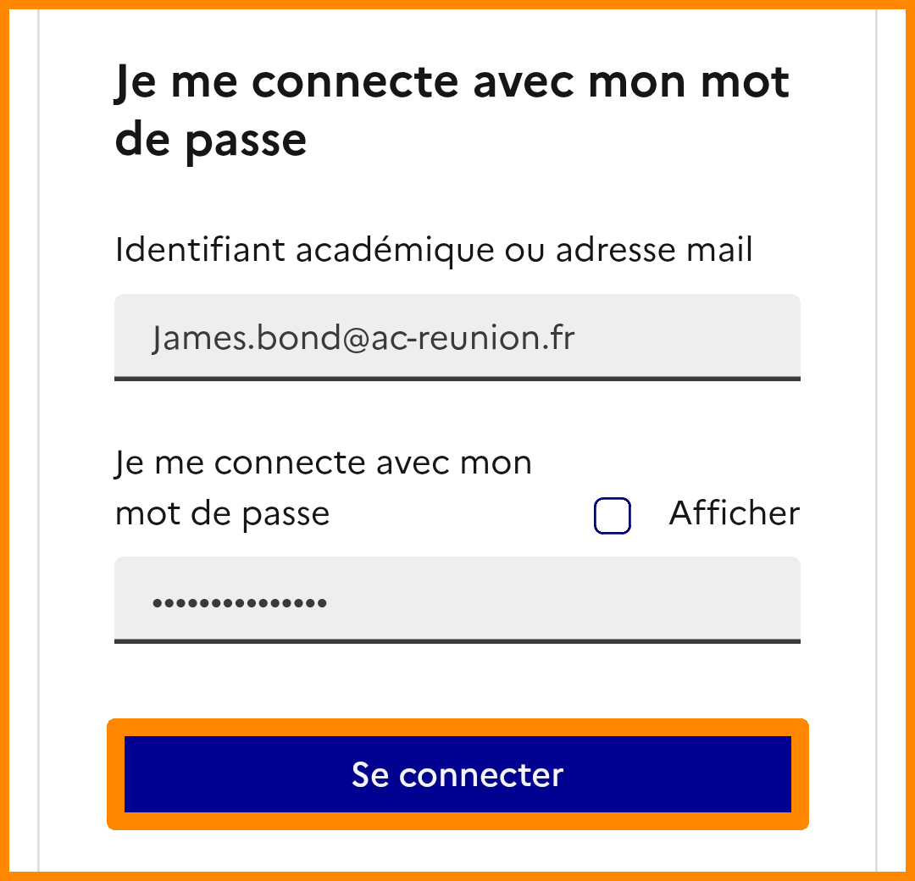
Task: Click empty space right of the email address
Action: coord(686,338)
